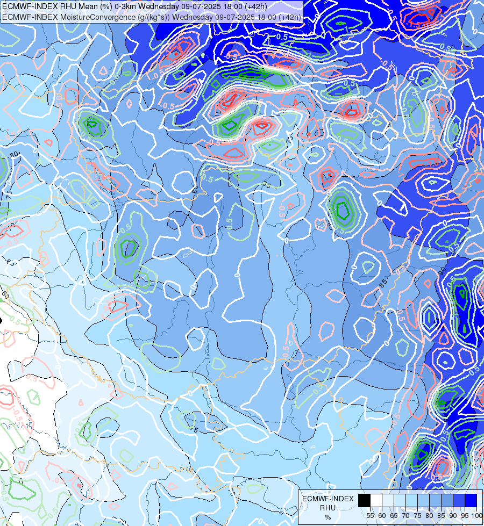
Task: Select the 90–95 legend color swatch
Action: pyautogui.click(x=459, y=500)
